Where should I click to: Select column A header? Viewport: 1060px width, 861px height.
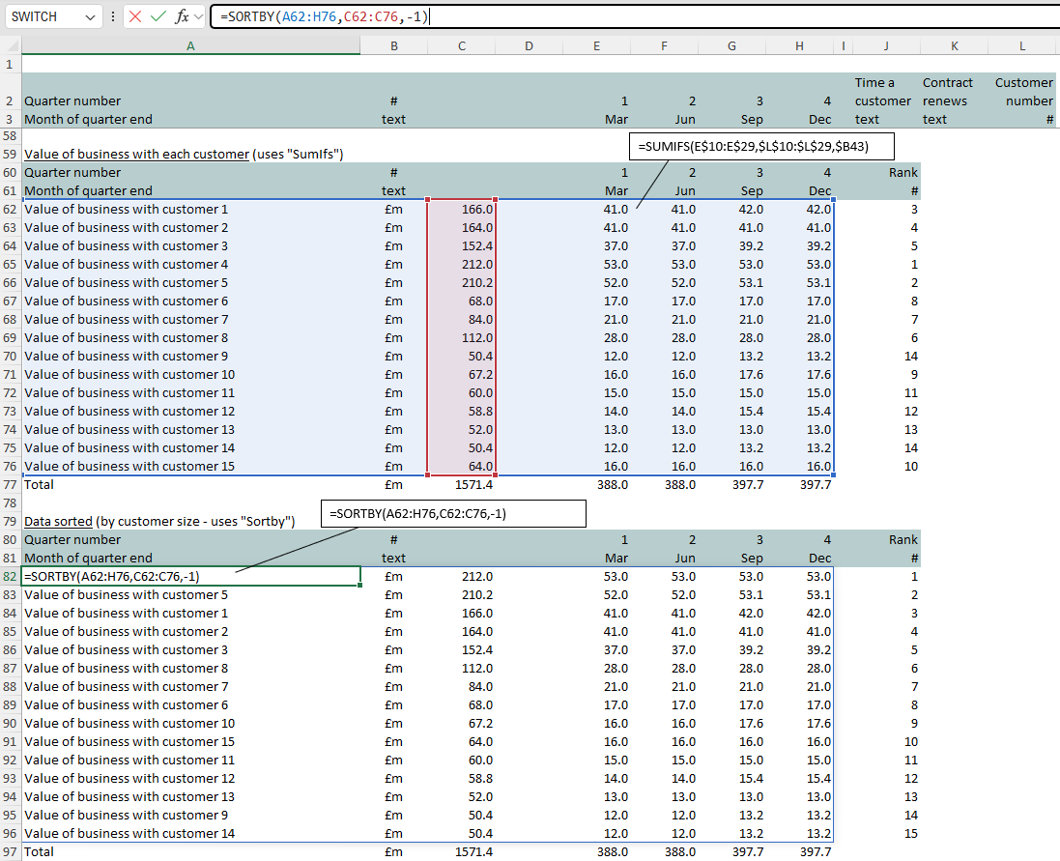point(189,46)
